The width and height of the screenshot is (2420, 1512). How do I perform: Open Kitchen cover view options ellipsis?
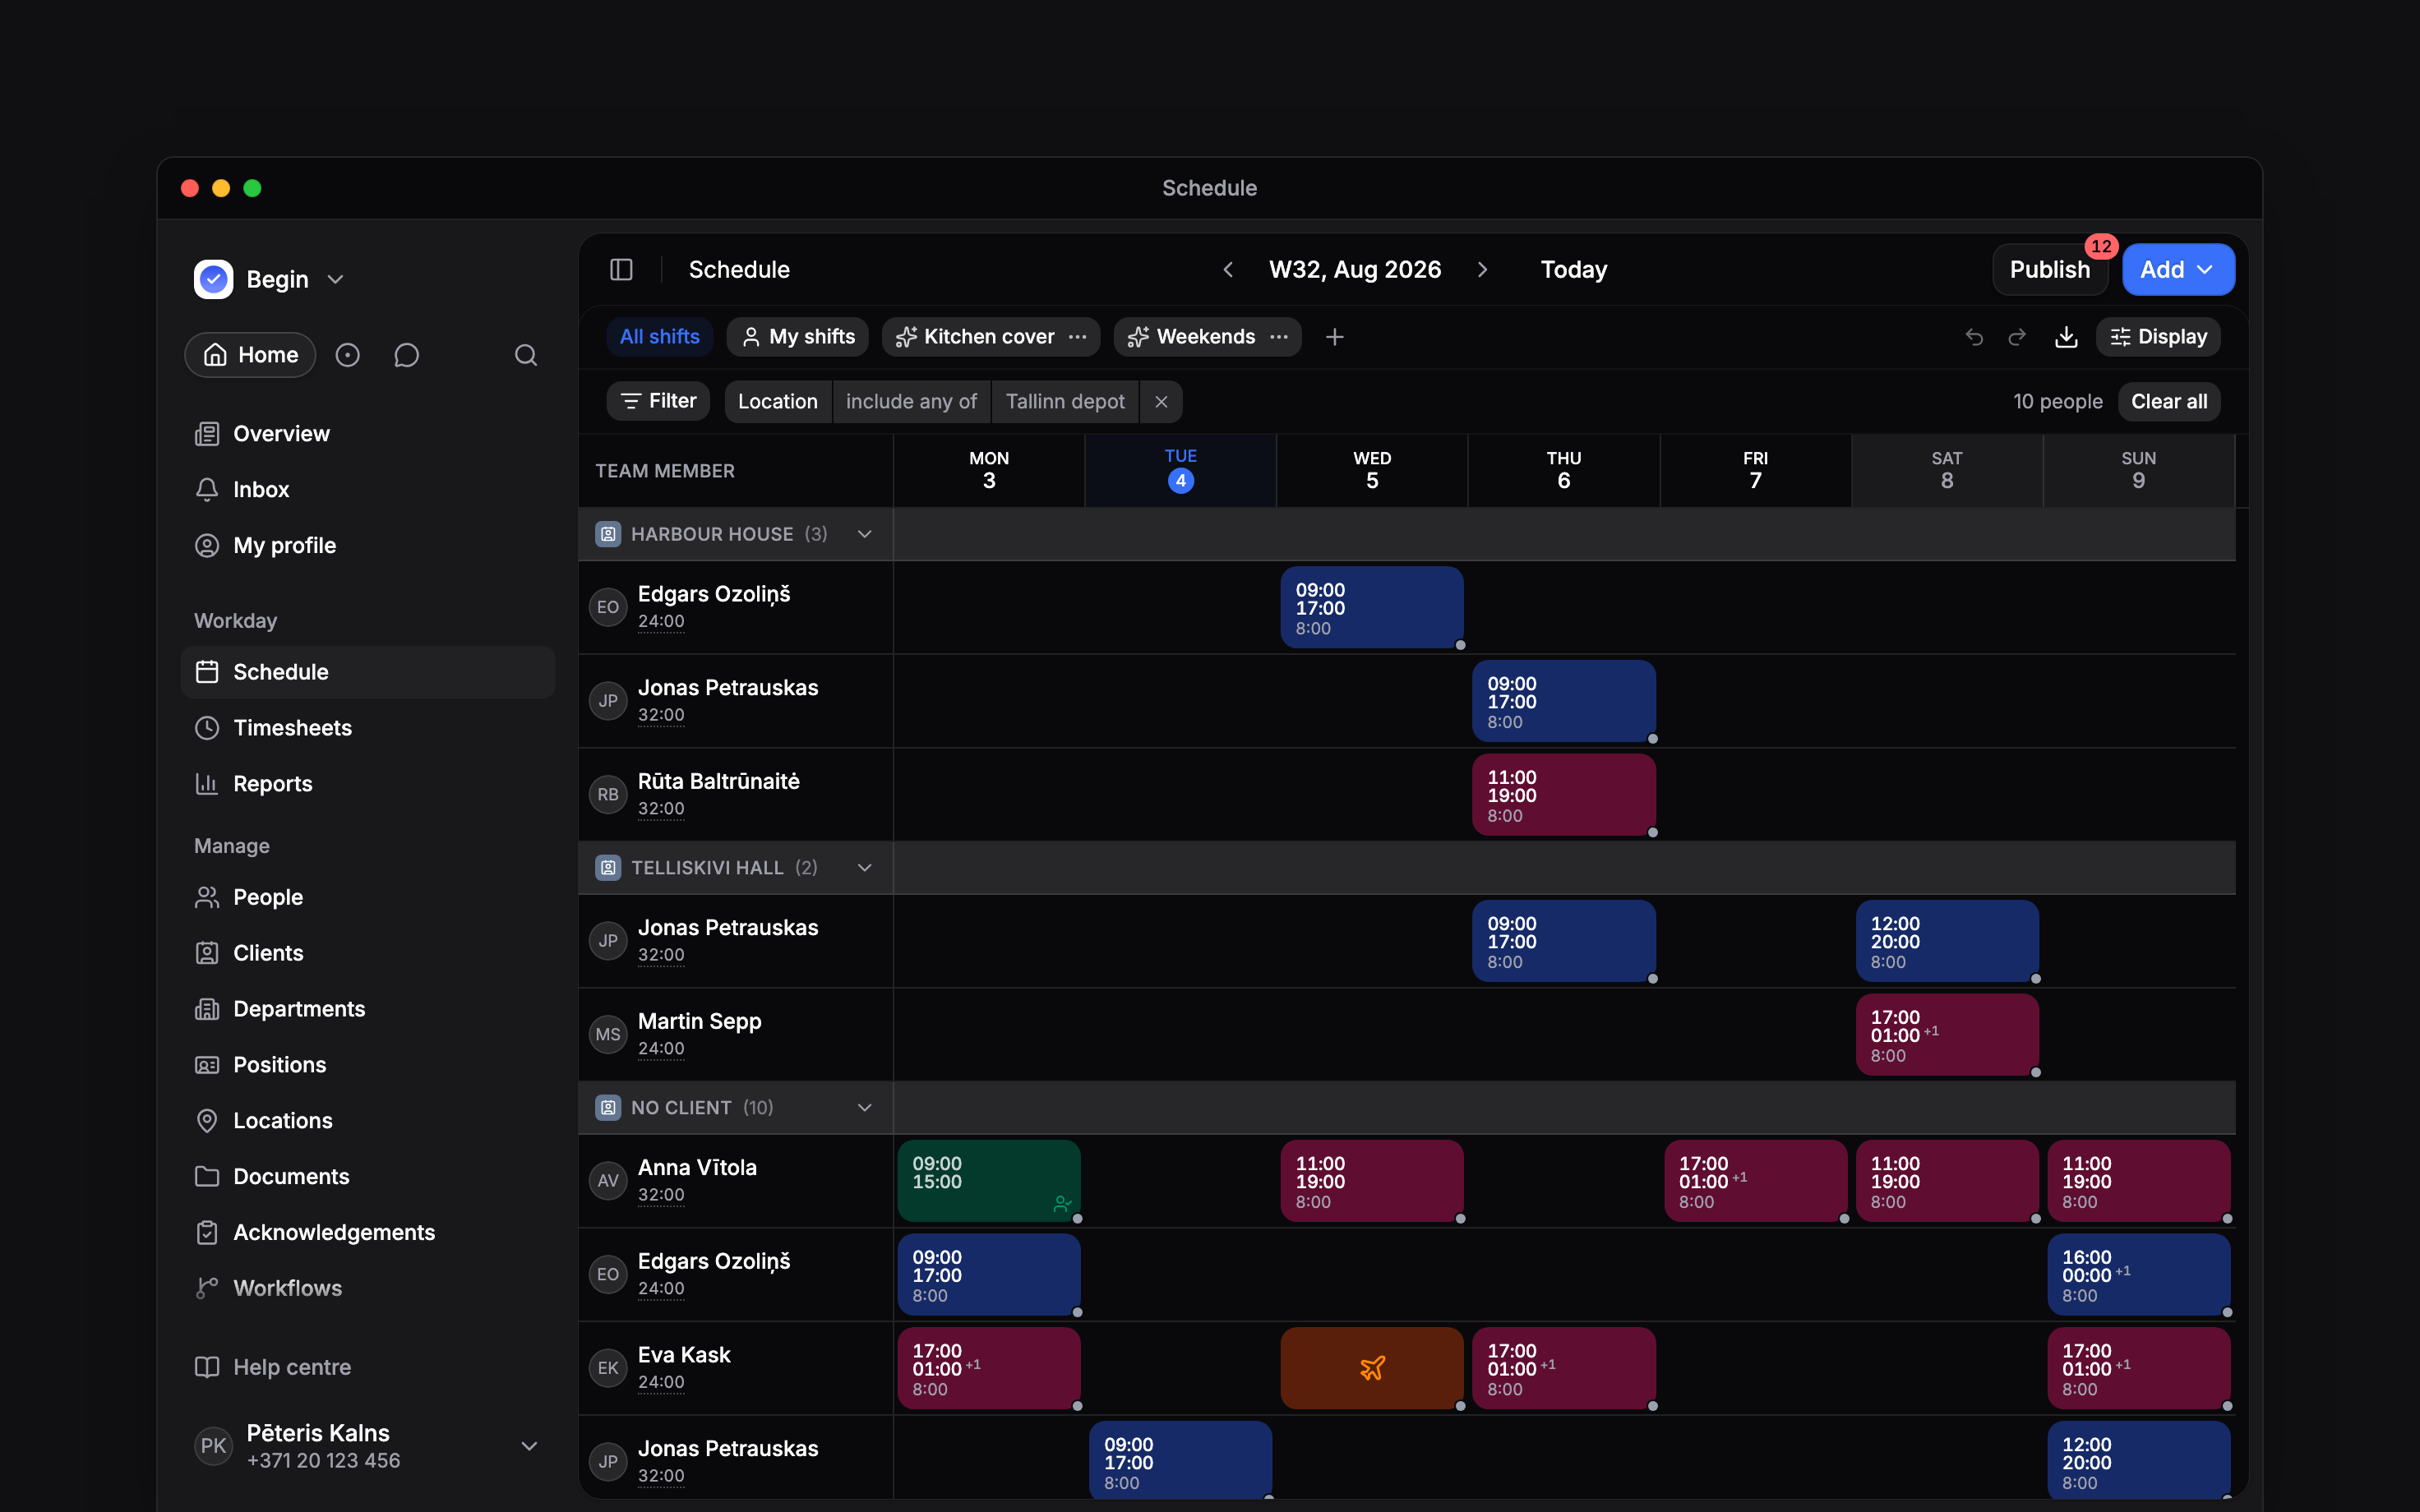point(1077,337)
